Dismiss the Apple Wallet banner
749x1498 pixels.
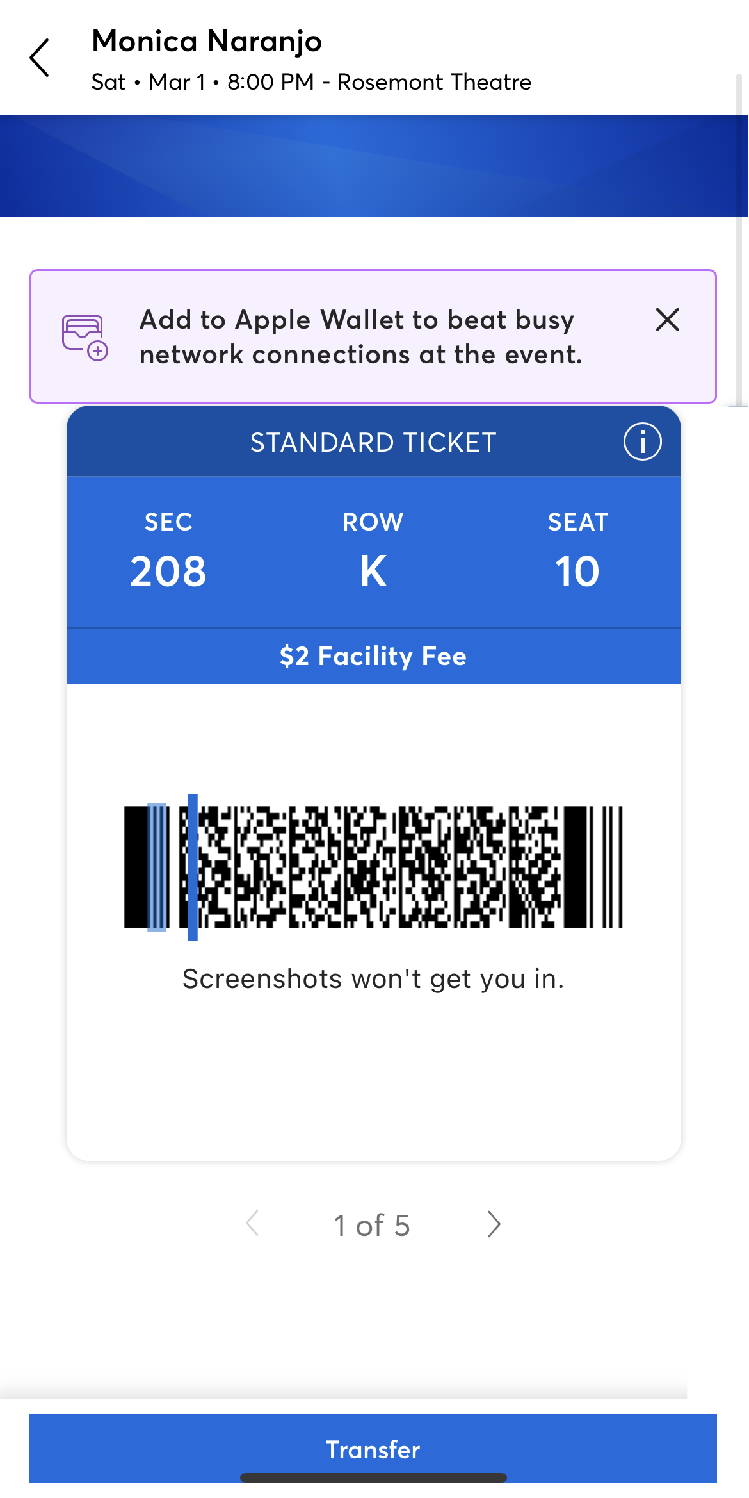(x=667, y=319)
